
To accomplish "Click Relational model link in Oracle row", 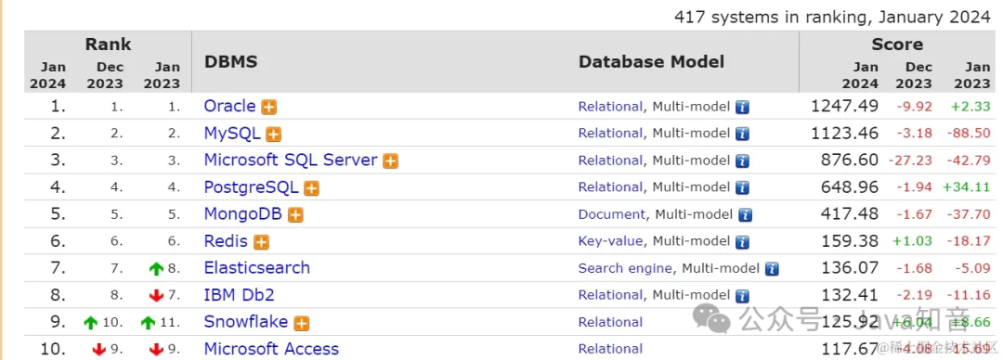I will tap(610, 107).
